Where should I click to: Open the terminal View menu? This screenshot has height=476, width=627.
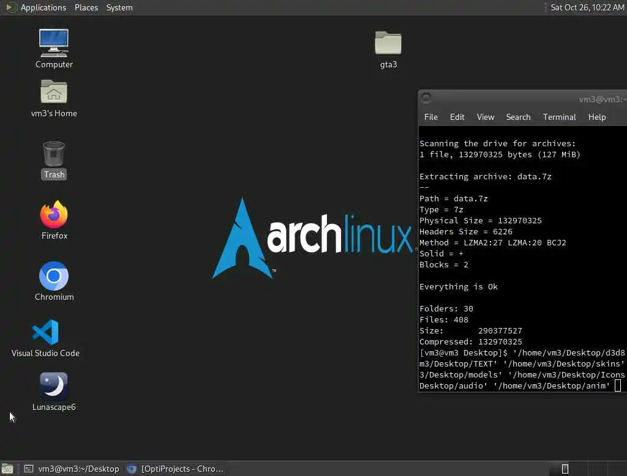(486, 117)
